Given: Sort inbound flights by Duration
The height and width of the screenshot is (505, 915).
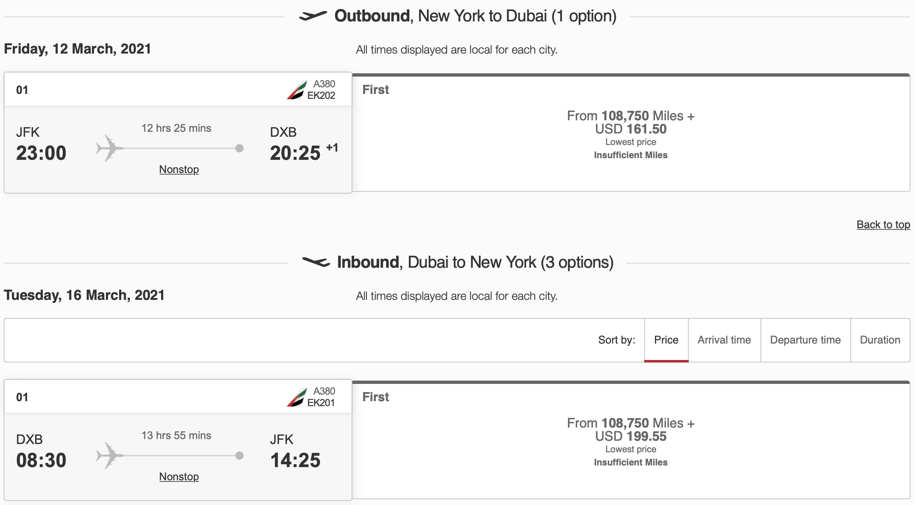Looking at the screenshot, I should 880,340.
